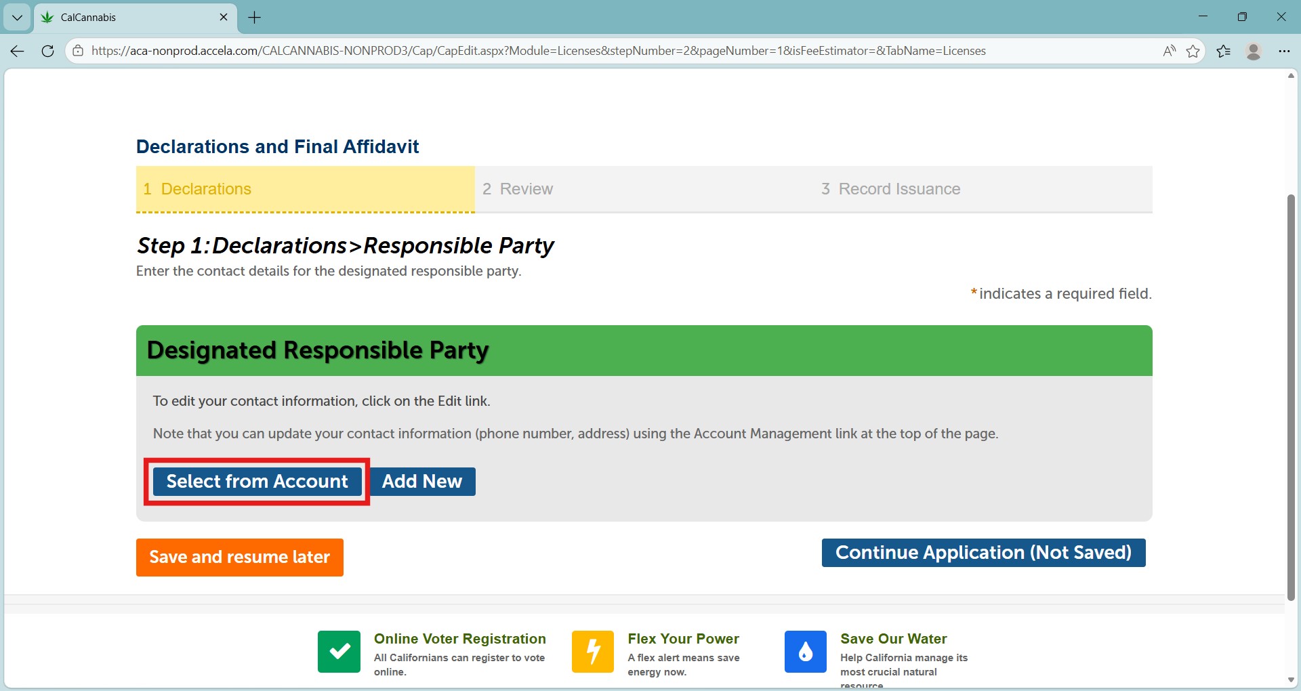Click Continue Application (Not Saved)
The image size is (1301, 691).
[983, 553]
